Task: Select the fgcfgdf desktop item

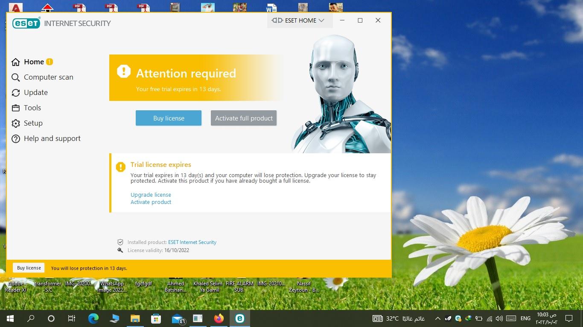Action: 143,283
